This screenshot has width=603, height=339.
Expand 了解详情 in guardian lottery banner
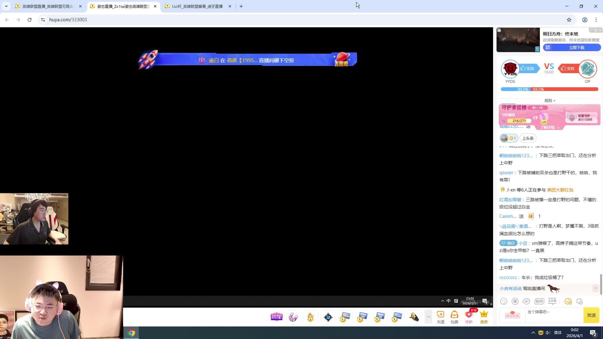coord(550,127)
